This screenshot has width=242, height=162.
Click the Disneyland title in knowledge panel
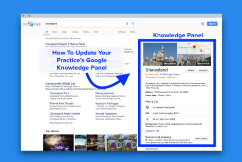[x=157, y=70]
